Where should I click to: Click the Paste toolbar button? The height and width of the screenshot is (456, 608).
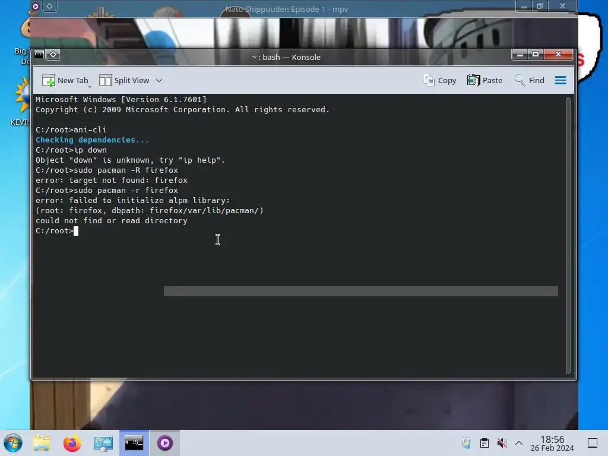pos(484,80)
